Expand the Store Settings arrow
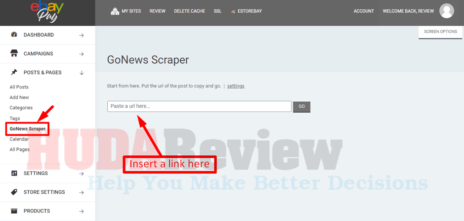The image size is (464, 221). 82,192
